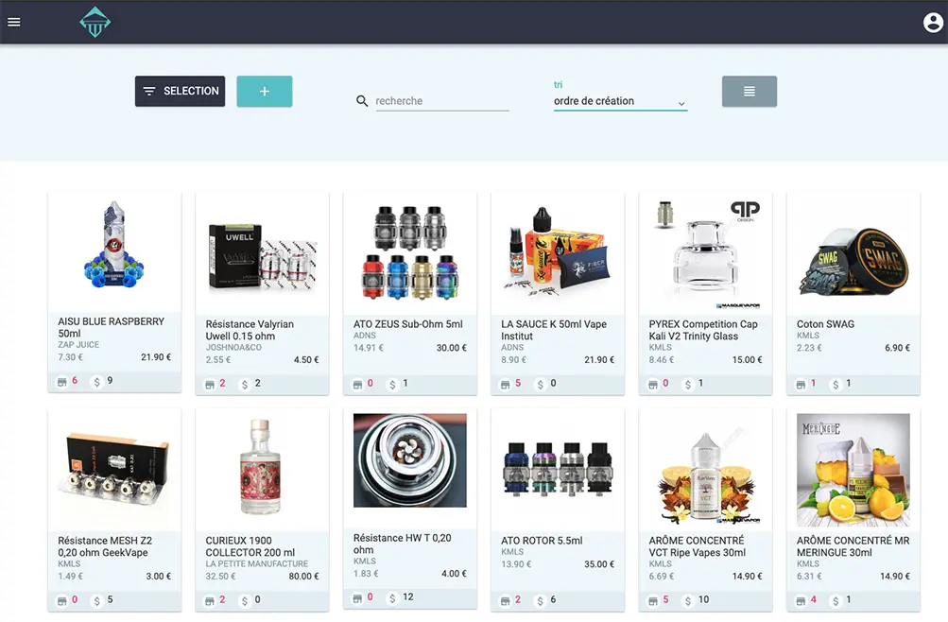The height and width of the screenshot is (622, 948).
Task: Click the ZAP JUICE brand label
Action: tap(78, 344)
